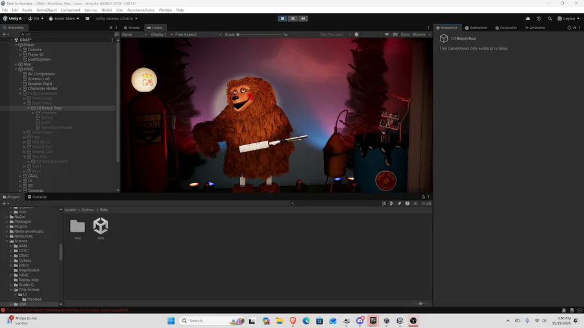Image resolution: width=584 pixels, height=328 pixels.
Task: Open the global search magnifier icon
Action: tap(550, 19)
